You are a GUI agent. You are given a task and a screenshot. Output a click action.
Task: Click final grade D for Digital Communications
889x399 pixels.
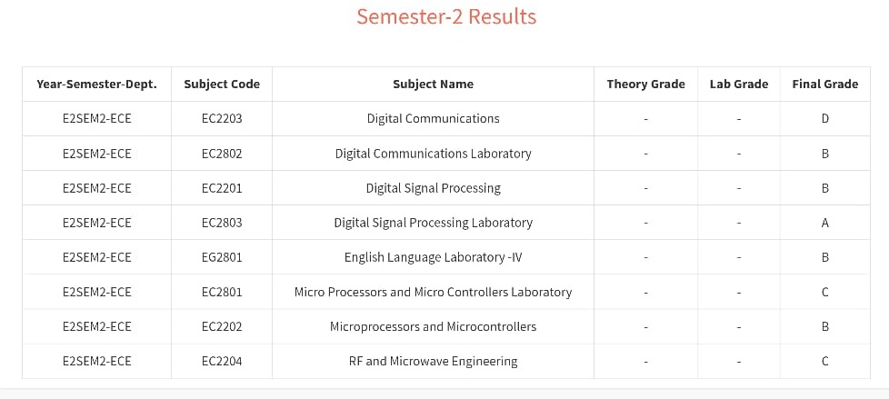coord(825,119)
